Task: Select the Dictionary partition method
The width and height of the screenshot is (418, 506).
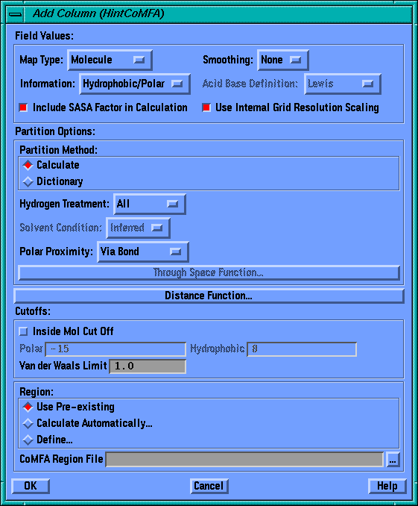Action: point(28,181)
